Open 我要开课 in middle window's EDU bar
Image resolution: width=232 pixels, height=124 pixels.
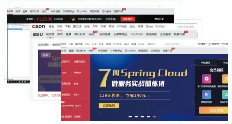pos(179,34)
